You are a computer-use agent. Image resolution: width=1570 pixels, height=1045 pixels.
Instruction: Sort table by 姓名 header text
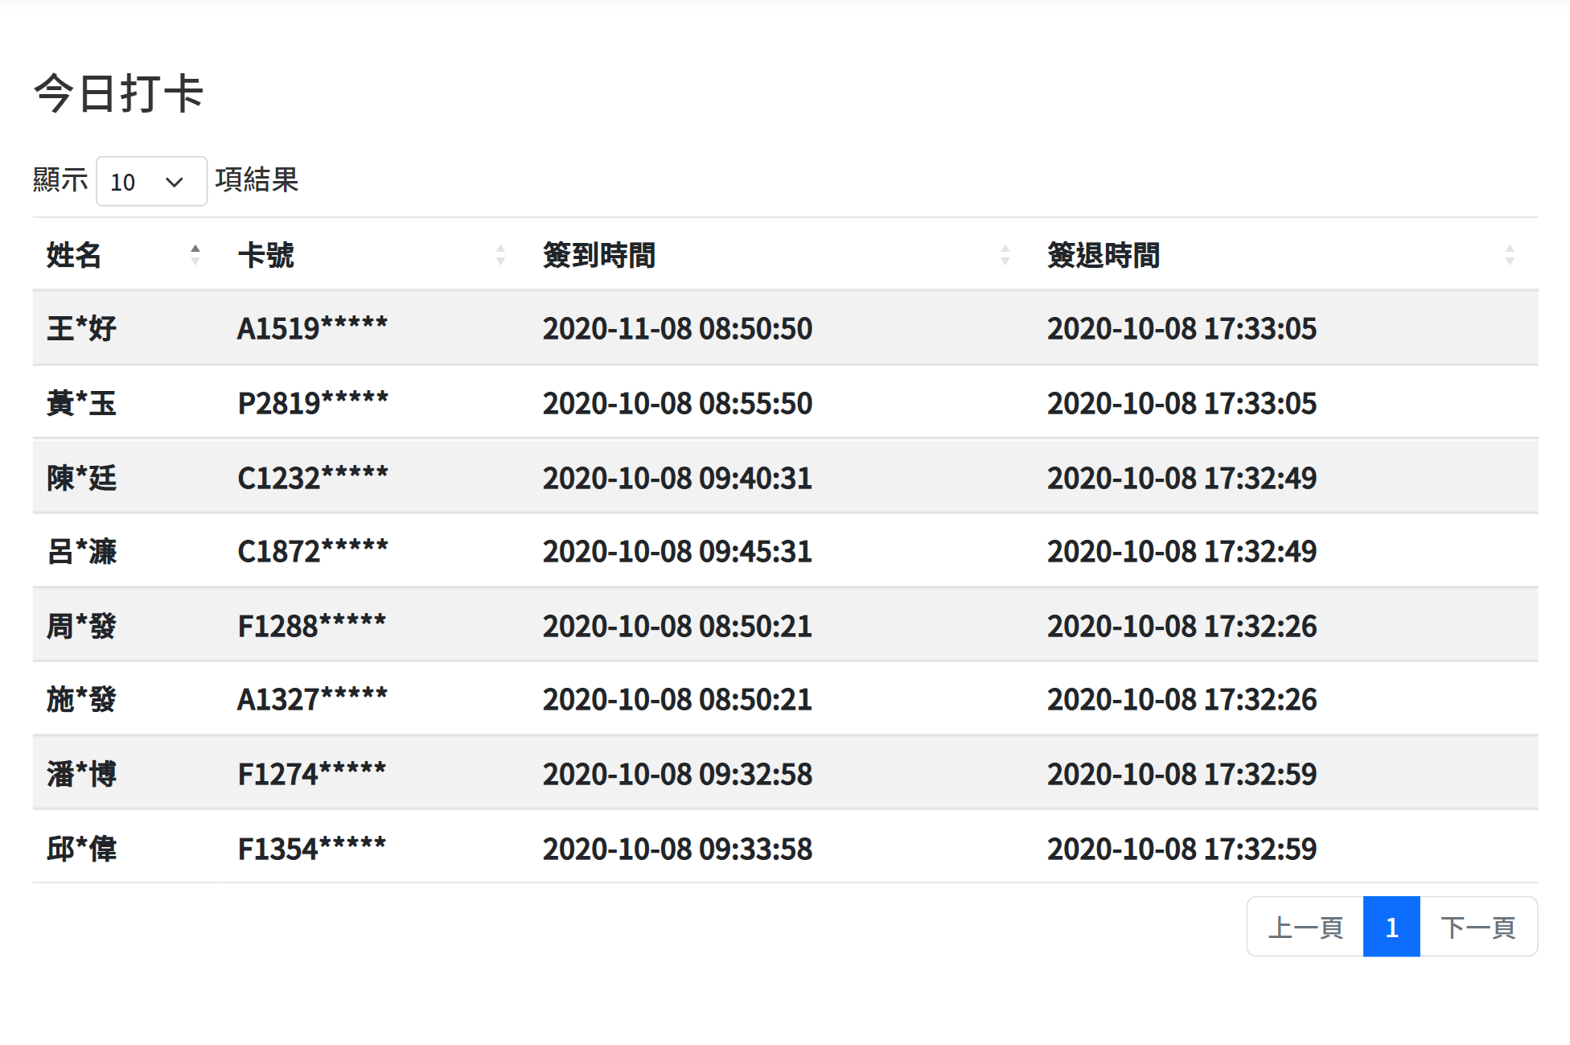[x=74, y=255]
